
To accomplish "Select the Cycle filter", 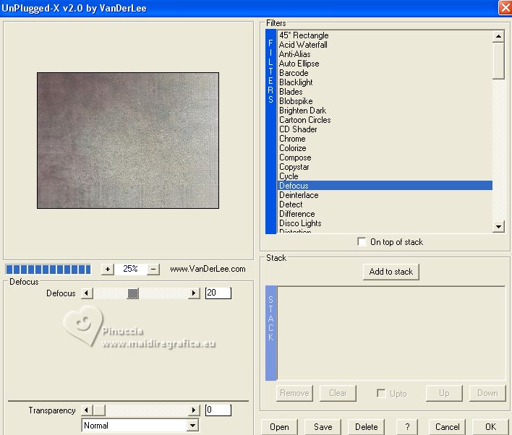I will pos(385,176).
